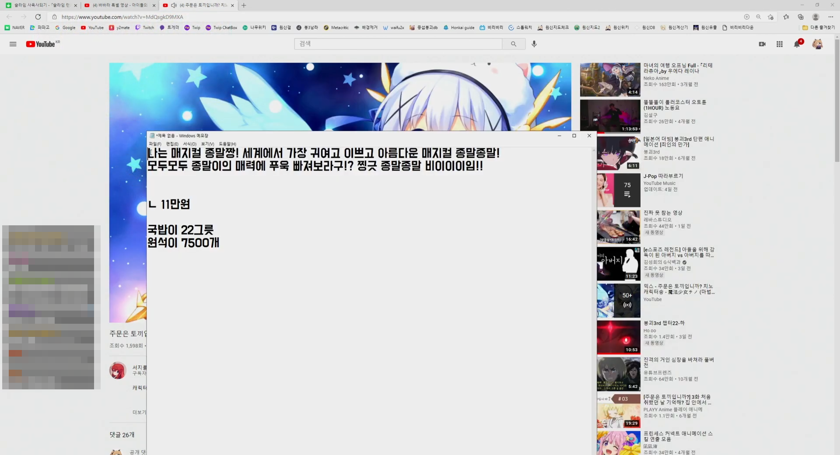The image size is (840, 455).
Task: Click the YouTube search magnifier button
Action: 514,44
